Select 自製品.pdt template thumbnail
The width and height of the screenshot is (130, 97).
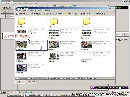point(22,68)
